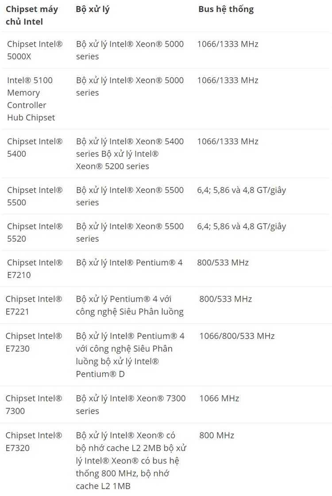Viewport: 332px width, 496px height.
Task: Select the Chipset Intel® 5400 cell
Action: tap(35, 148)
